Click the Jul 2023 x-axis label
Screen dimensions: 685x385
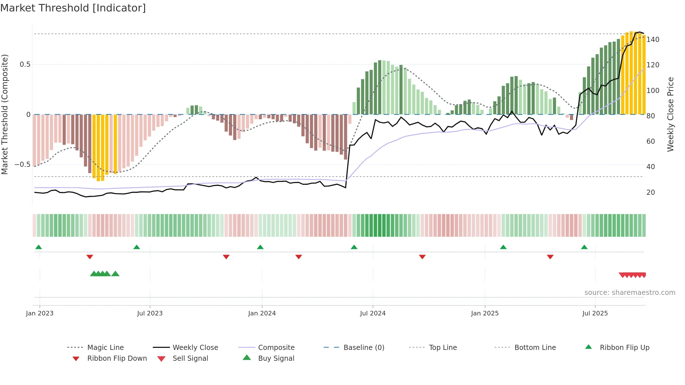[150, 313]
